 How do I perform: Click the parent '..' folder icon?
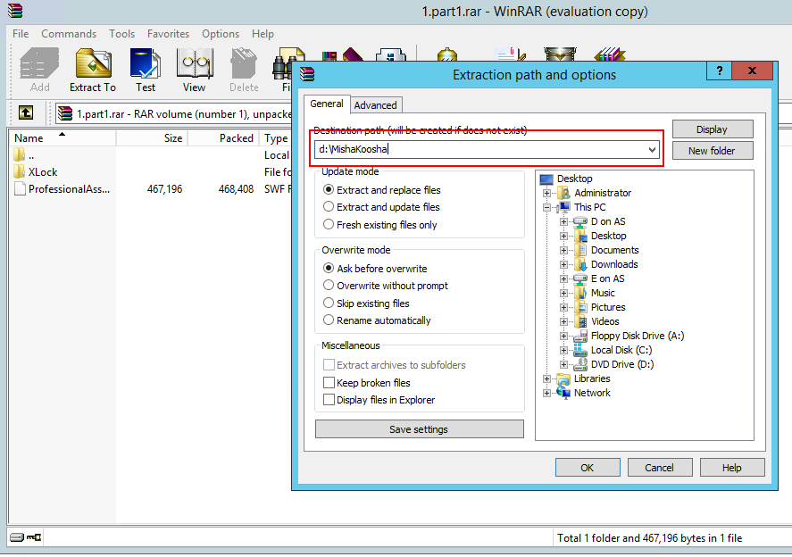point(19,154)
